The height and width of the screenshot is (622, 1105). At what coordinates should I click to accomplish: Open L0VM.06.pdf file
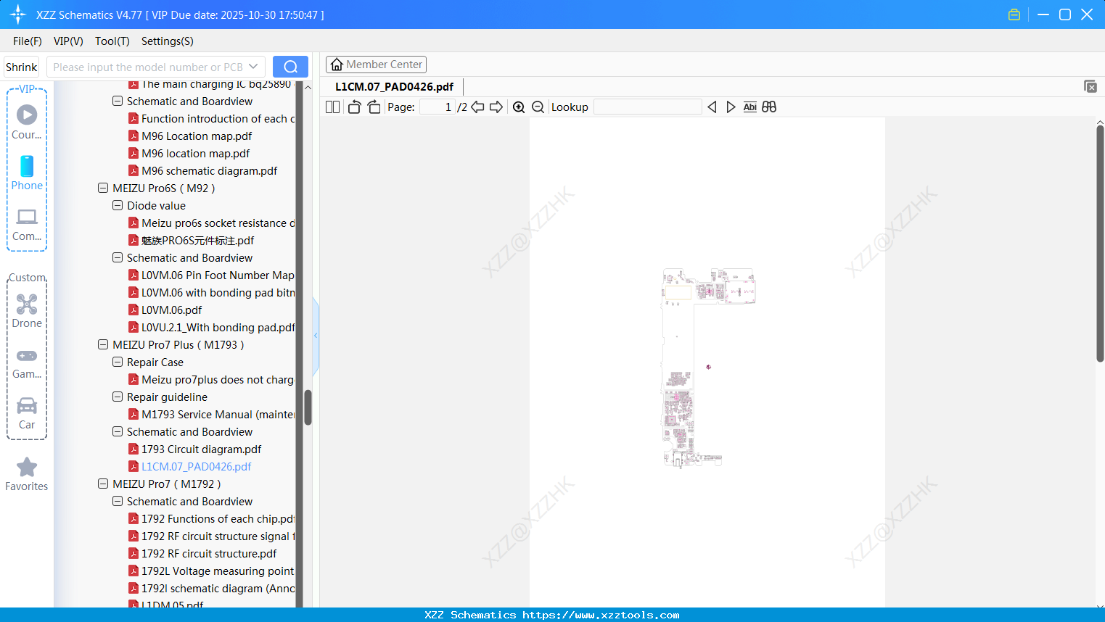pos(171,310)
